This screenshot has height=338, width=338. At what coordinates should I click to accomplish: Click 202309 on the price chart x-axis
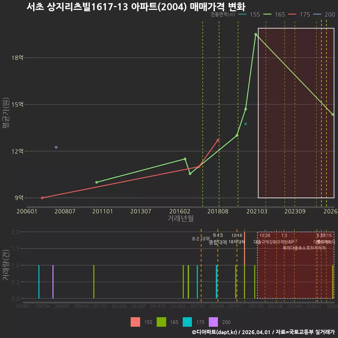pos(295,211)
